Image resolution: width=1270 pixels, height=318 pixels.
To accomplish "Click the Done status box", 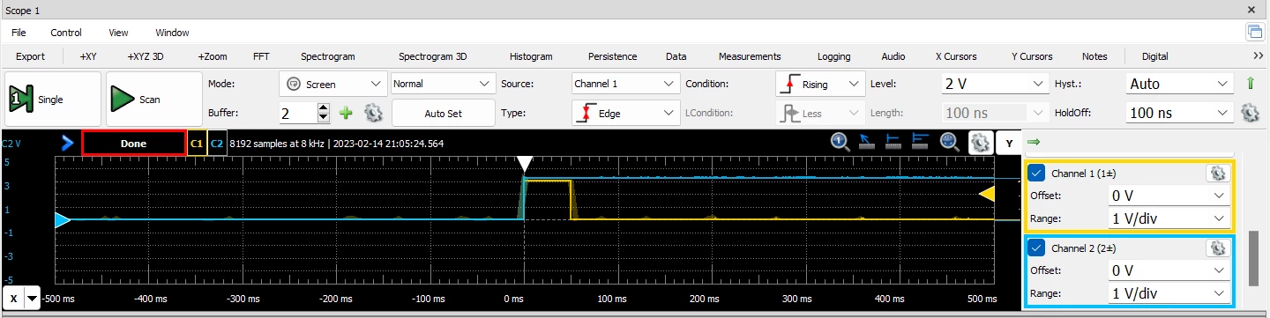I will click(133, 143).
